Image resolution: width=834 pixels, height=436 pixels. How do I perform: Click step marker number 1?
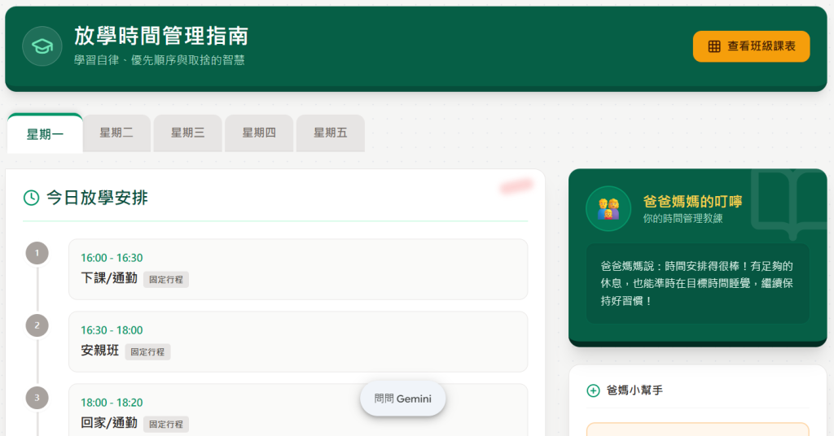click(37, 253)
